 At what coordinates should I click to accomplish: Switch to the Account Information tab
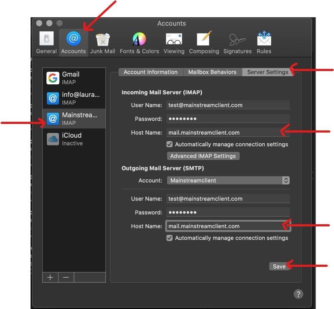pos(151,72)
